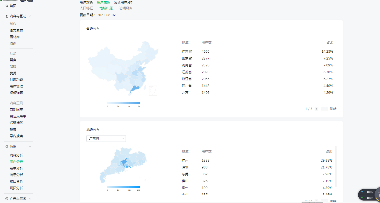Viewport: 380px width, 203px height.
Task: Click the 地级分布 list scrollbar
Action: (x=336, y=166)
